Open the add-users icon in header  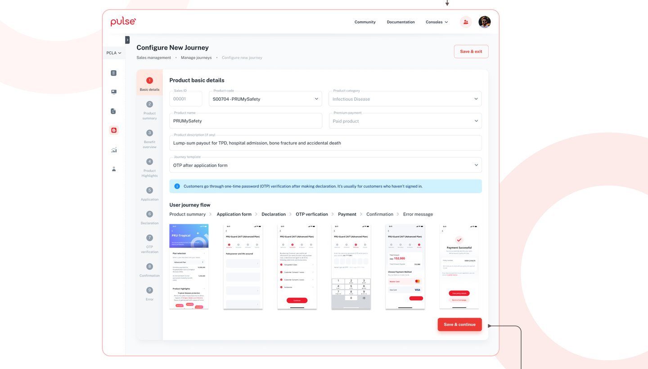[466, 22]
